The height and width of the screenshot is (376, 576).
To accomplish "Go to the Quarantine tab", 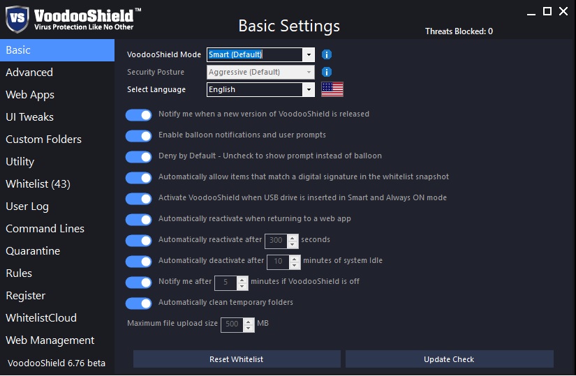I will [33, 251].
